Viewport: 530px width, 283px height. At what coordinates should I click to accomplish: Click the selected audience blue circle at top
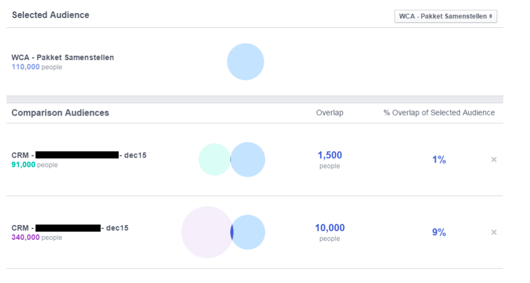coord(245,62)
